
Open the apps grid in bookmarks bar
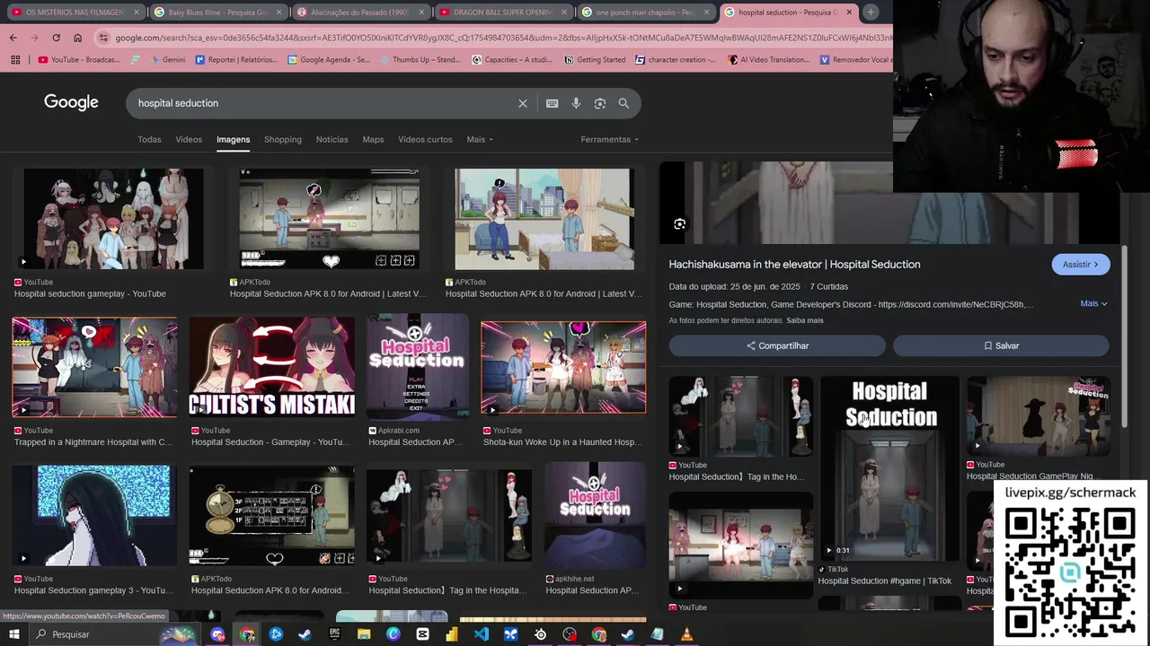point(15,60)
